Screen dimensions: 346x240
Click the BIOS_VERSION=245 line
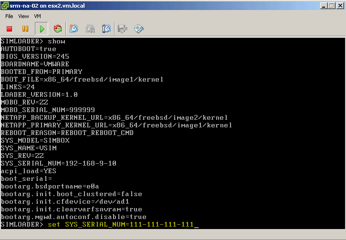pyautogui.click(x=35, y=56)
